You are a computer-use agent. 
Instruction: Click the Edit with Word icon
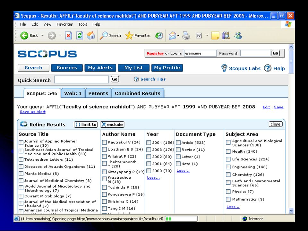click(199, 36)
